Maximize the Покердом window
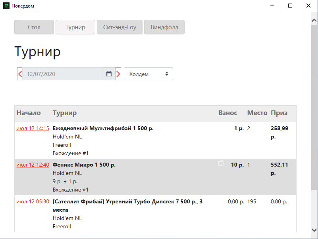 (x=290, y=6)
